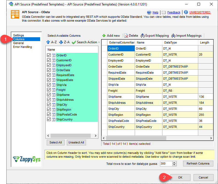This screenshot has height=184, width=218.
Task: Open the General page
Action: (x=18, y=43)
